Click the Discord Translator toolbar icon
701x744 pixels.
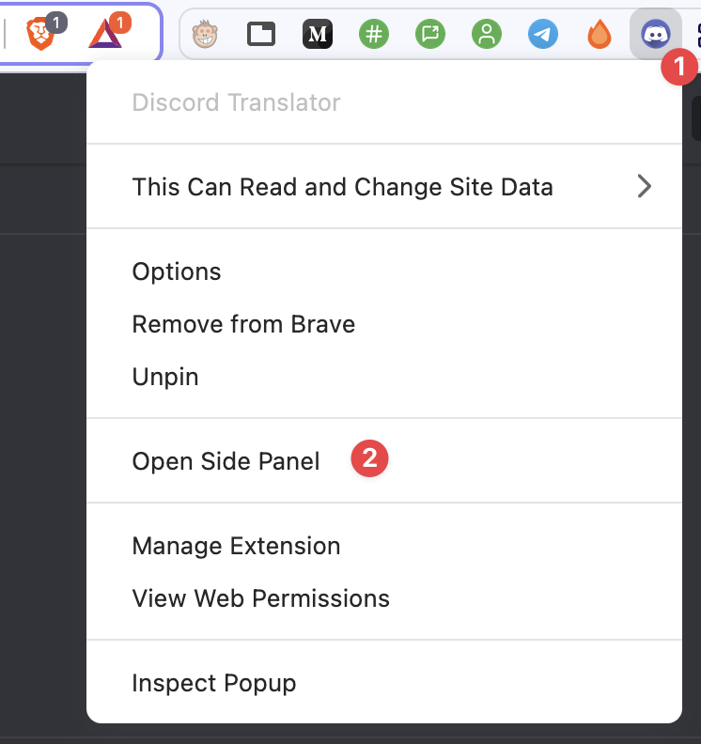point(656,34)
